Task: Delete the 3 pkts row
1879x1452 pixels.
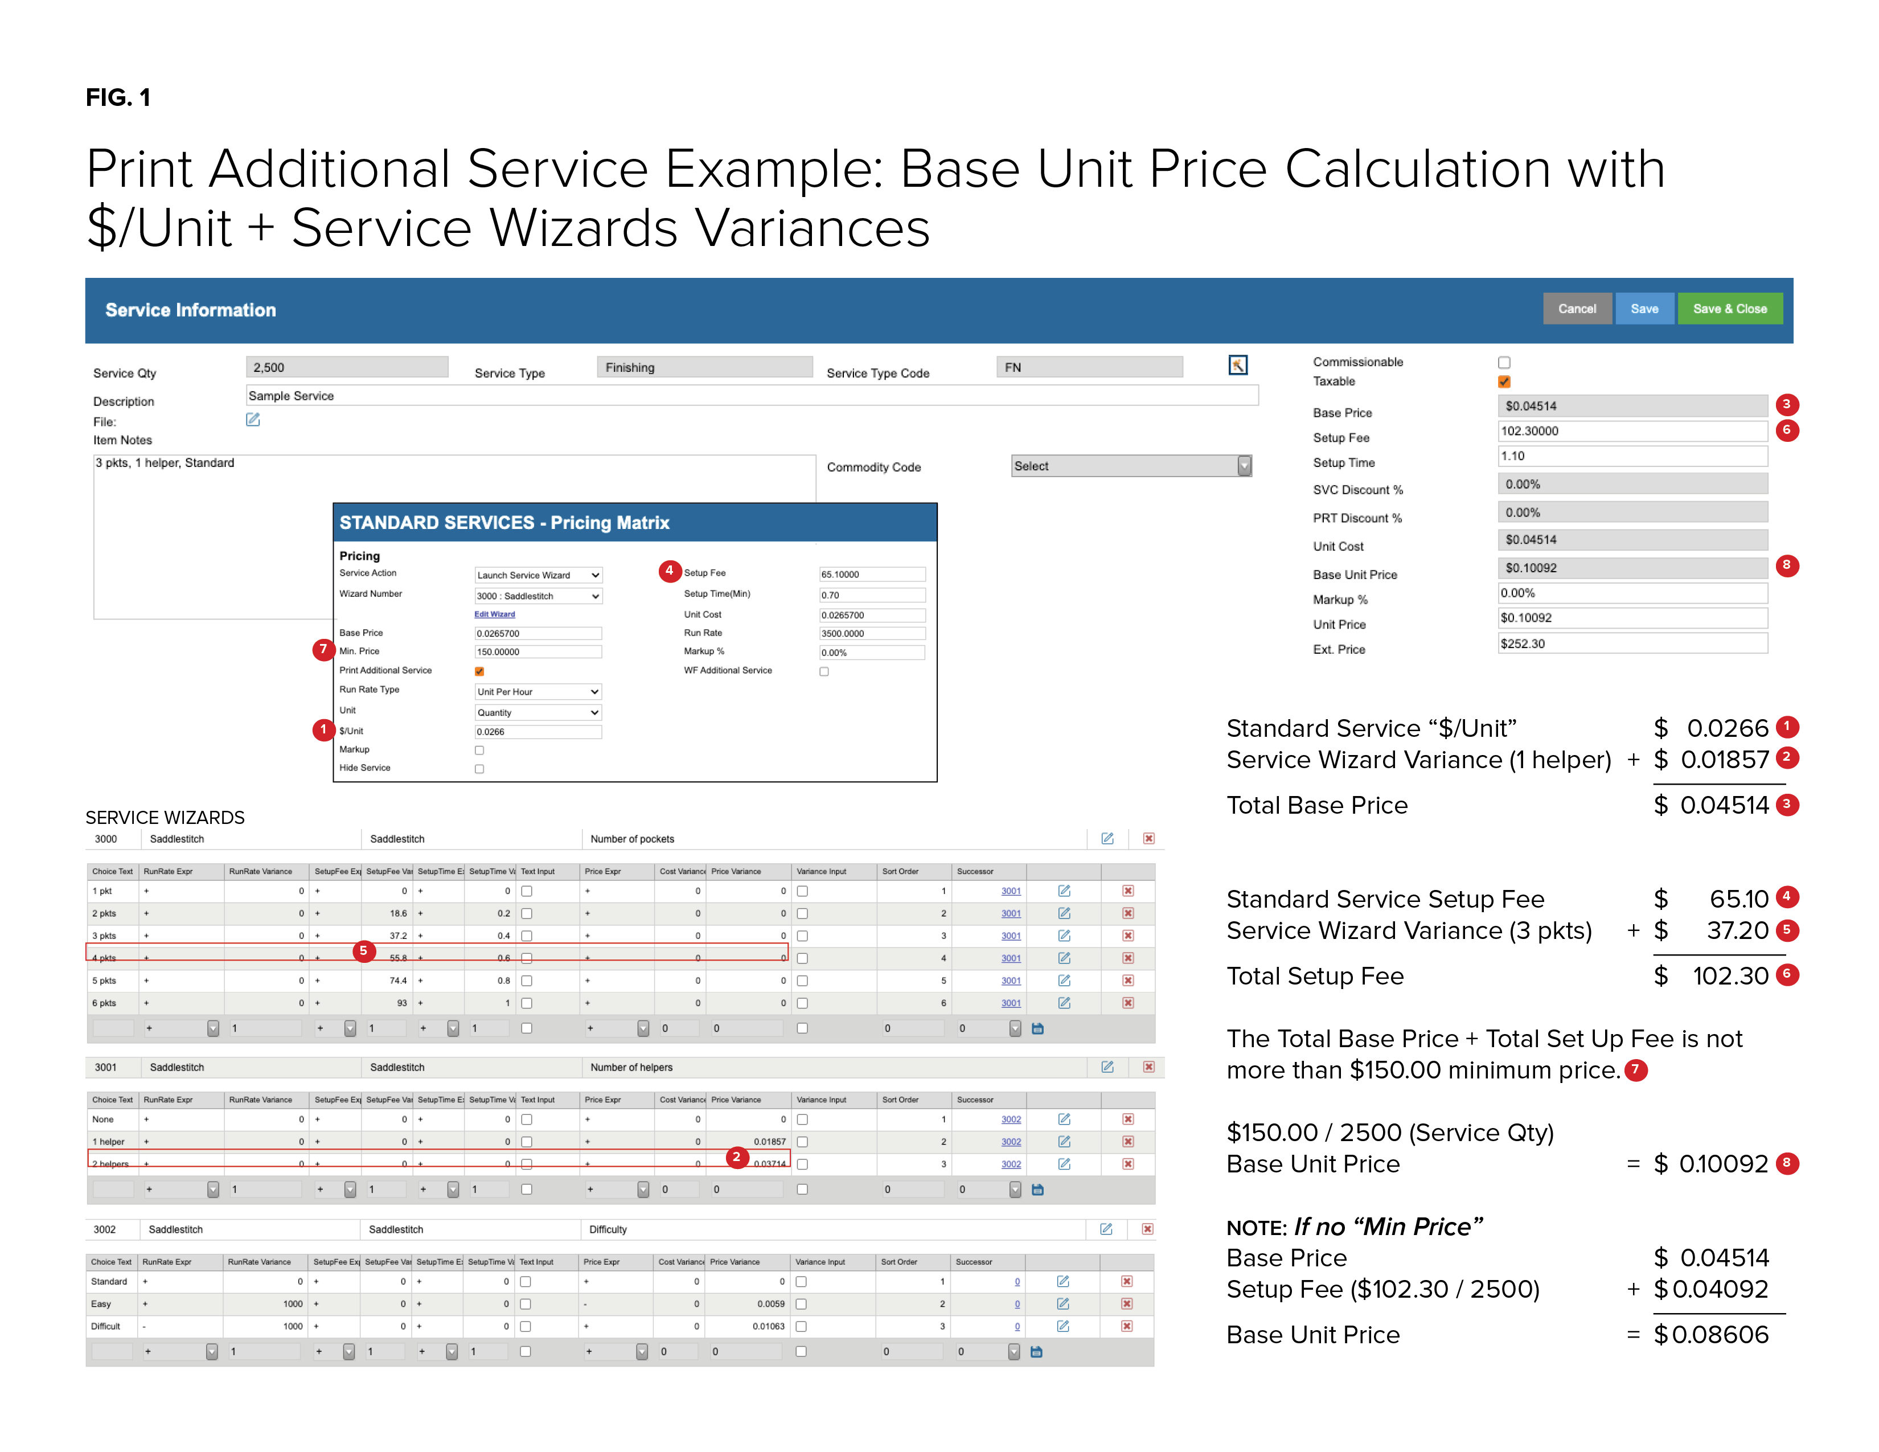Action: pyautogui.click(x=1128, y=936)
